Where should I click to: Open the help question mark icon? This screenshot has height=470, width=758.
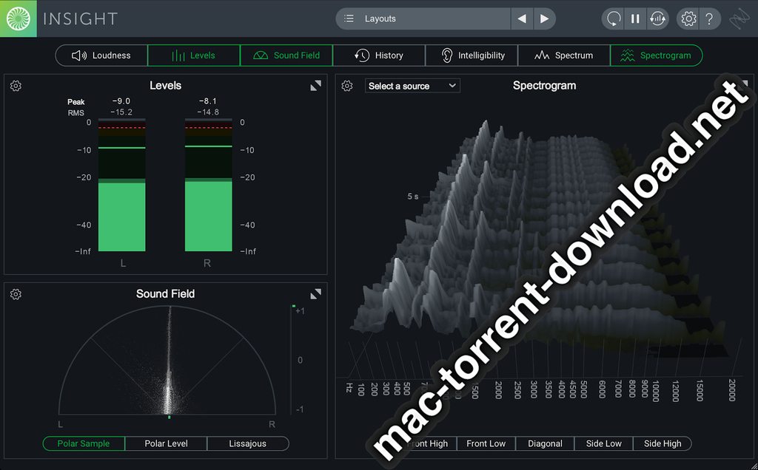point(709,19)
